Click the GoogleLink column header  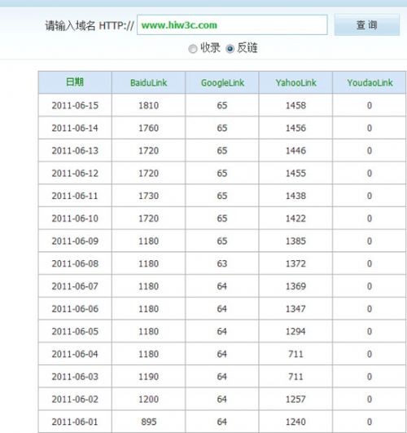(222, 82)
